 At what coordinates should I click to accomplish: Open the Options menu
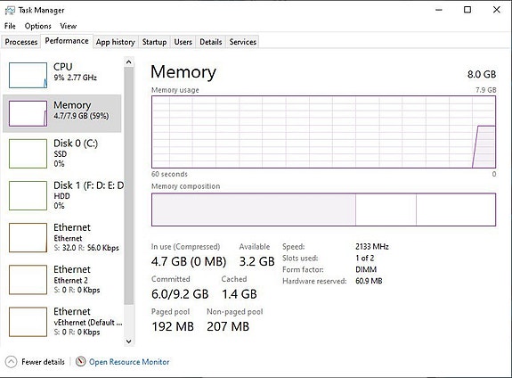coord(38,26)
